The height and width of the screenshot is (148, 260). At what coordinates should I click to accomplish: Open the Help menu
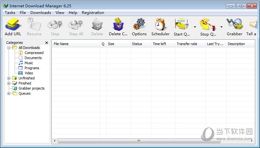(73, 12)
